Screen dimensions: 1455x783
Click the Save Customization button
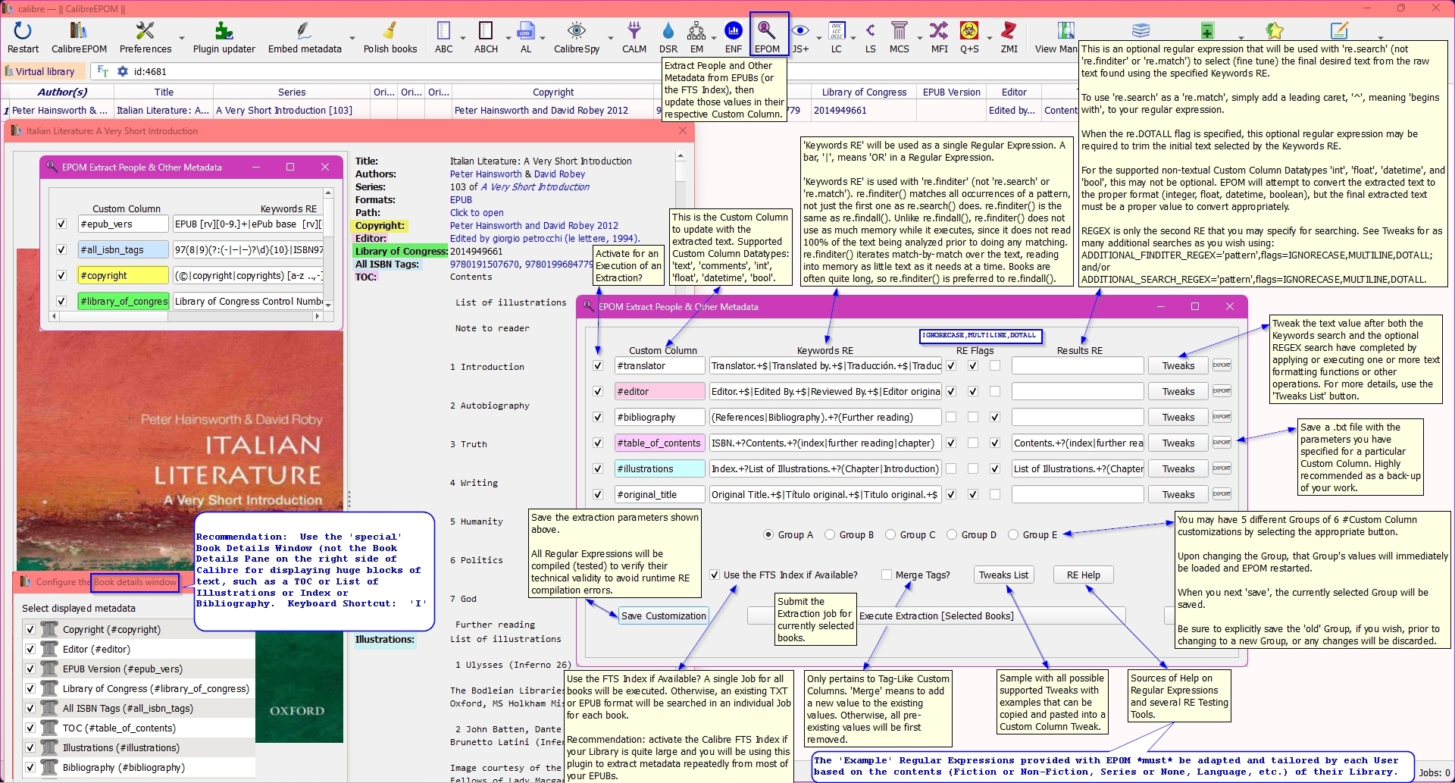pos(663,615)
